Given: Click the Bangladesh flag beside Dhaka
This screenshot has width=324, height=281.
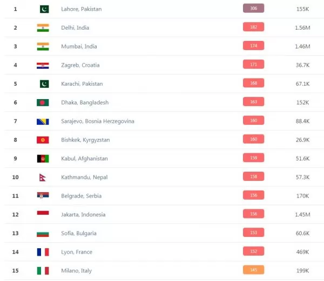Looking at the screenshot, I should point(43,103).
